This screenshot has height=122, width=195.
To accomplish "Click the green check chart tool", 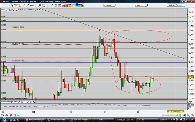I will [x=40, y=5].
